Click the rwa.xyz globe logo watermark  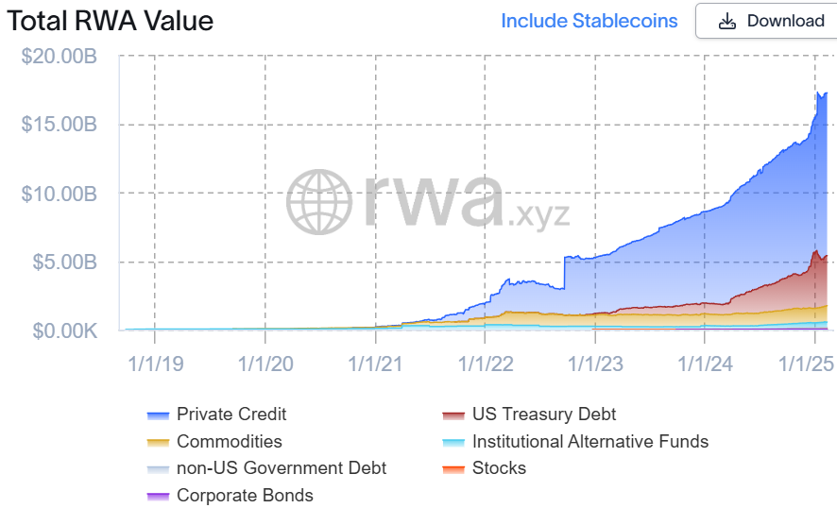(319, 201)
